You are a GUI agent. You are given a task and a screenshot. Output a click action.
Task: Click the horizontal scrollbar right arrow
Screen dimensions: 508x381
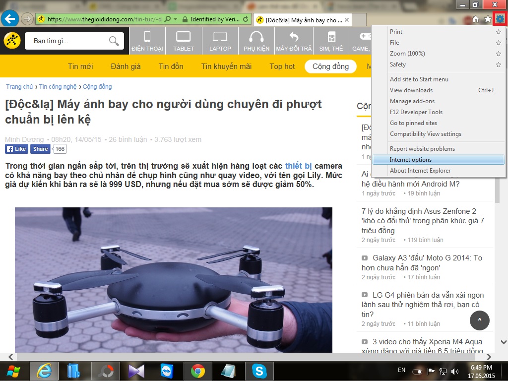click(489, 357)
